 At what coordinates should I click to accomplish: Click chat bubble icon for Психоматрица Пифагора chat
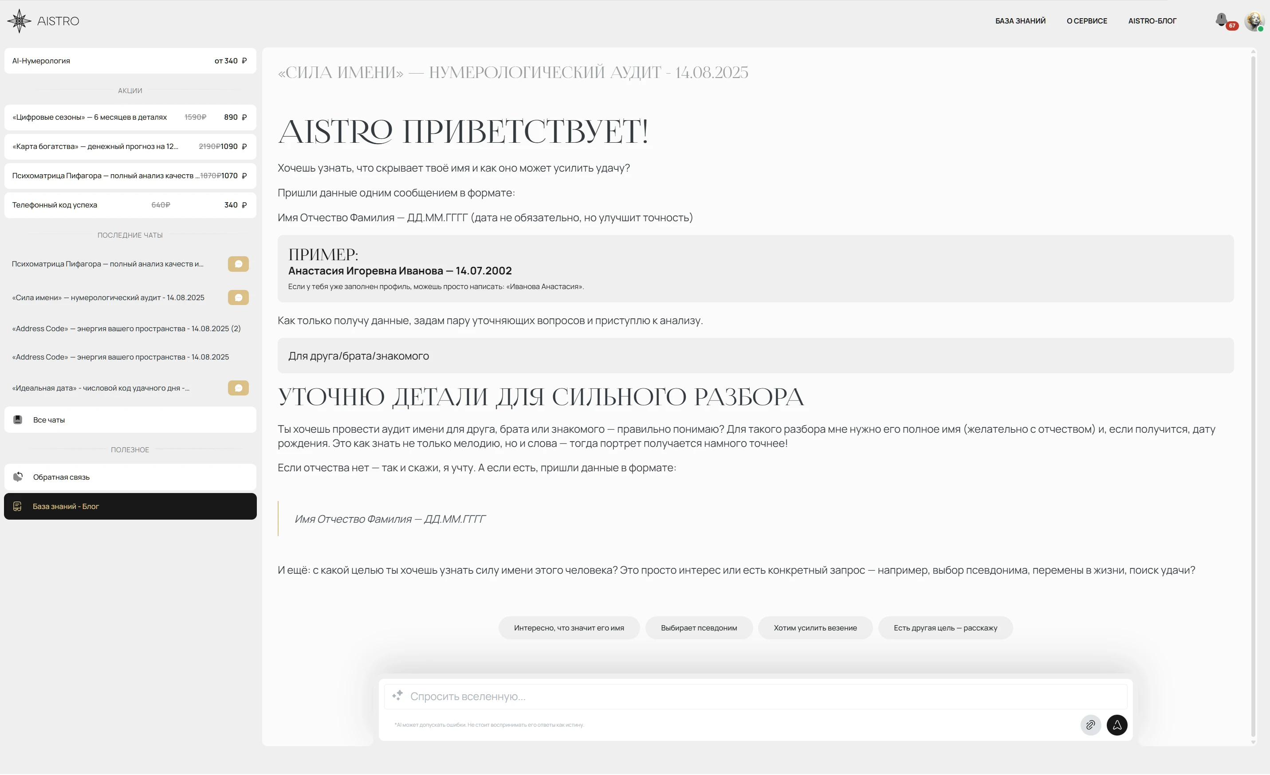click(x=238, y=264)
